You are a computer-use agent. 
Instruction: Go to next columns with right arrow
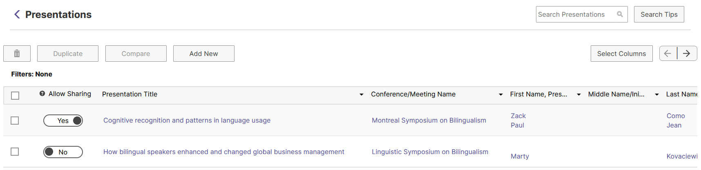(687, 54)
